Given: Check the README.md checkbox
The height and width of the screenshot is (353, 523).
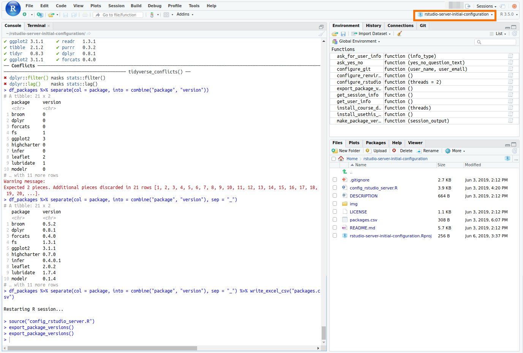Looking at the screenshot, I should tap(335, 227).
